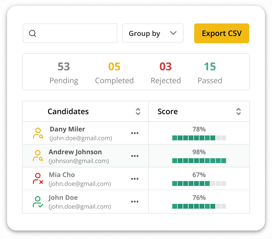Open the three-dot menu for John Doe

pyautogui.click(x=135, y=202)
